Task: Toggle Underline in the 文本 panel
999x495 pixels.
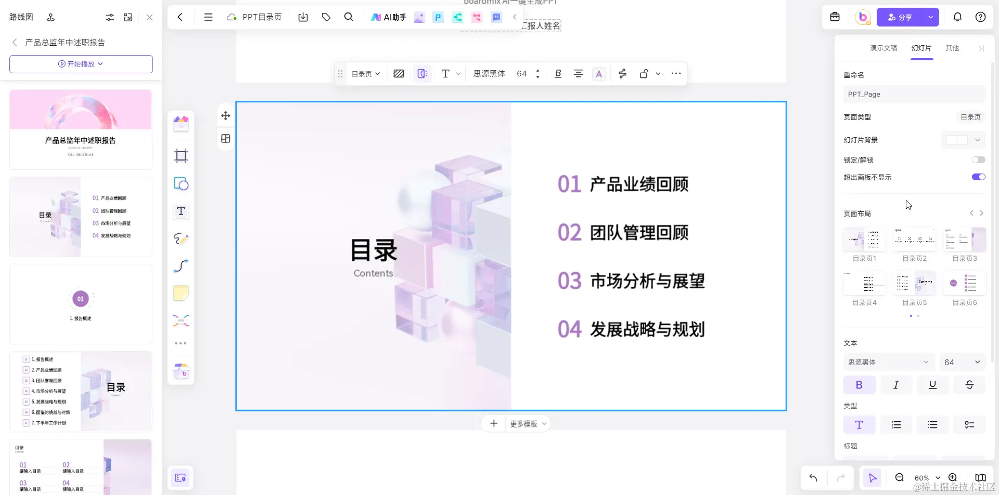Action: [x=932, y=385]
